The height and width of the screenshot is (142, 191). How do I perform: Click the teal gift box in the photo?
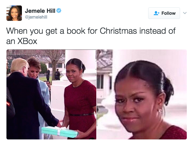click(x=60, y=132)
